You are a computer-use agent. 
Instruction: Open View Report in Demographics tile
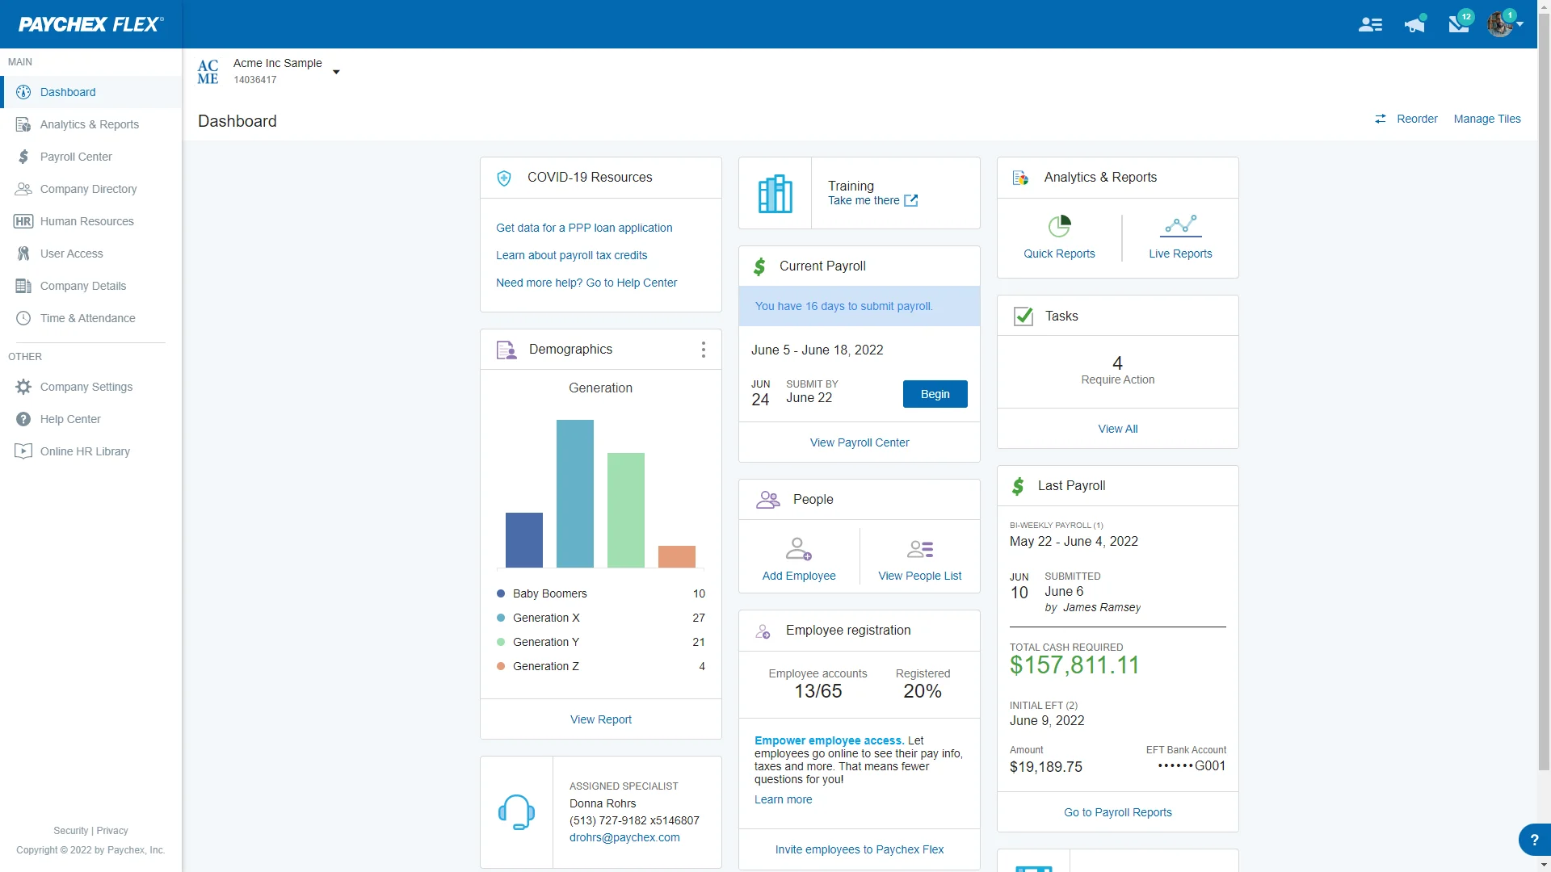tap(601, 719)
